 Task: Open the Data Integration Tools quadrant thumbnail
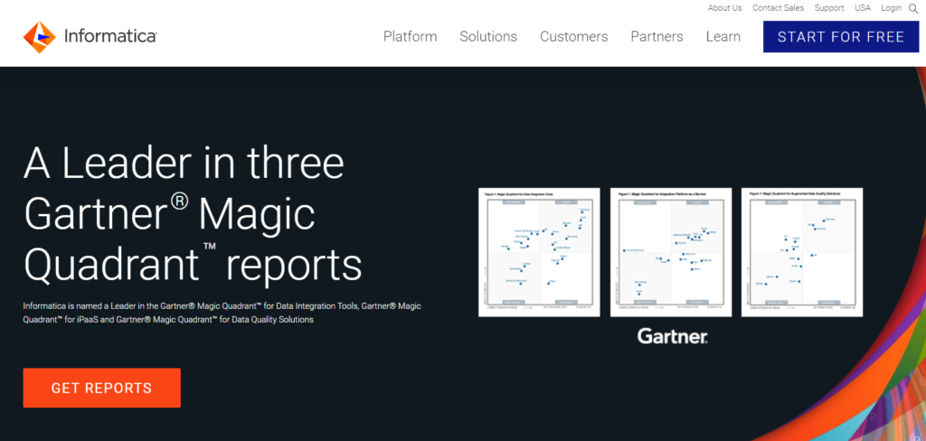click(x=539, y=252)
